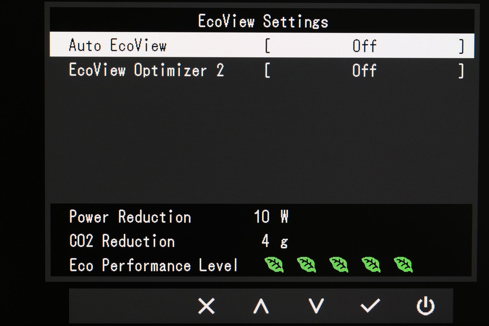Select the EcoView Optimizer 2 menu row
This screenshot has width=489, height=326.
pos(262,70)
